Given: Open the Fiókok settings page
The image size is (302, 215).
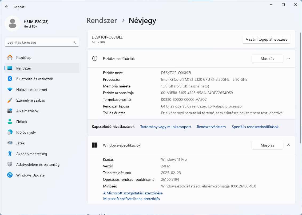Looking at the screenshot, I should pos(22,122).
